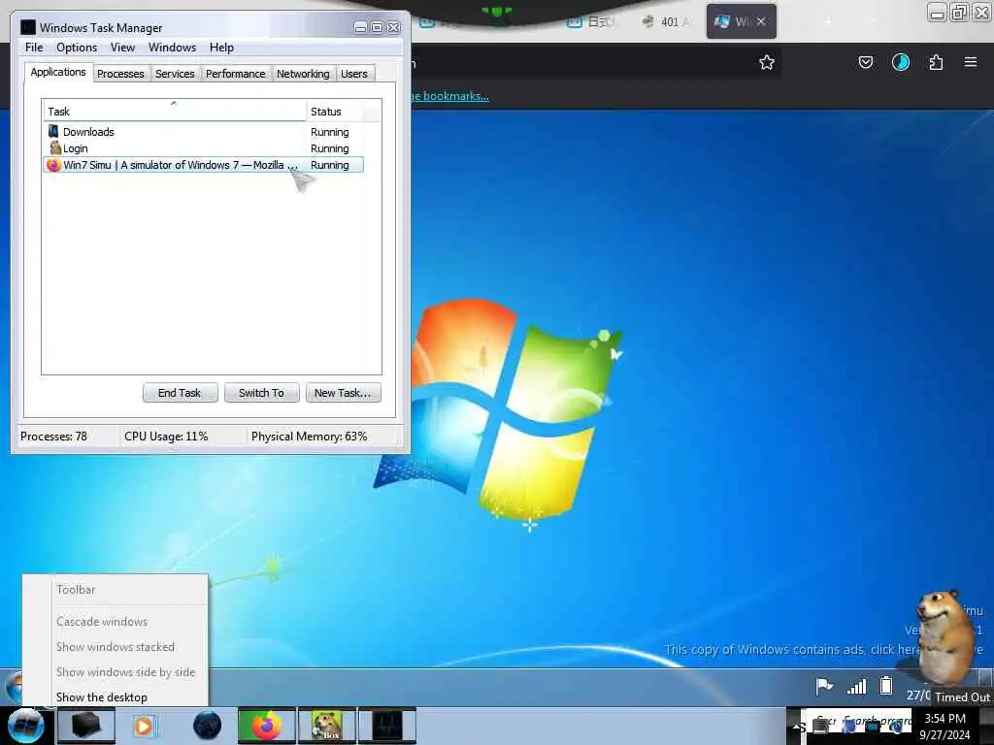The height and width of the screenshot is (745, 994).
Task: Open the media player icon on the taskbar
Action: 144,726
